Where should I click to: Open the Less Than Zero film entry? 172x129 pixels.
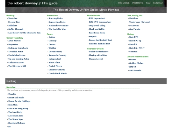click(16, 116)
